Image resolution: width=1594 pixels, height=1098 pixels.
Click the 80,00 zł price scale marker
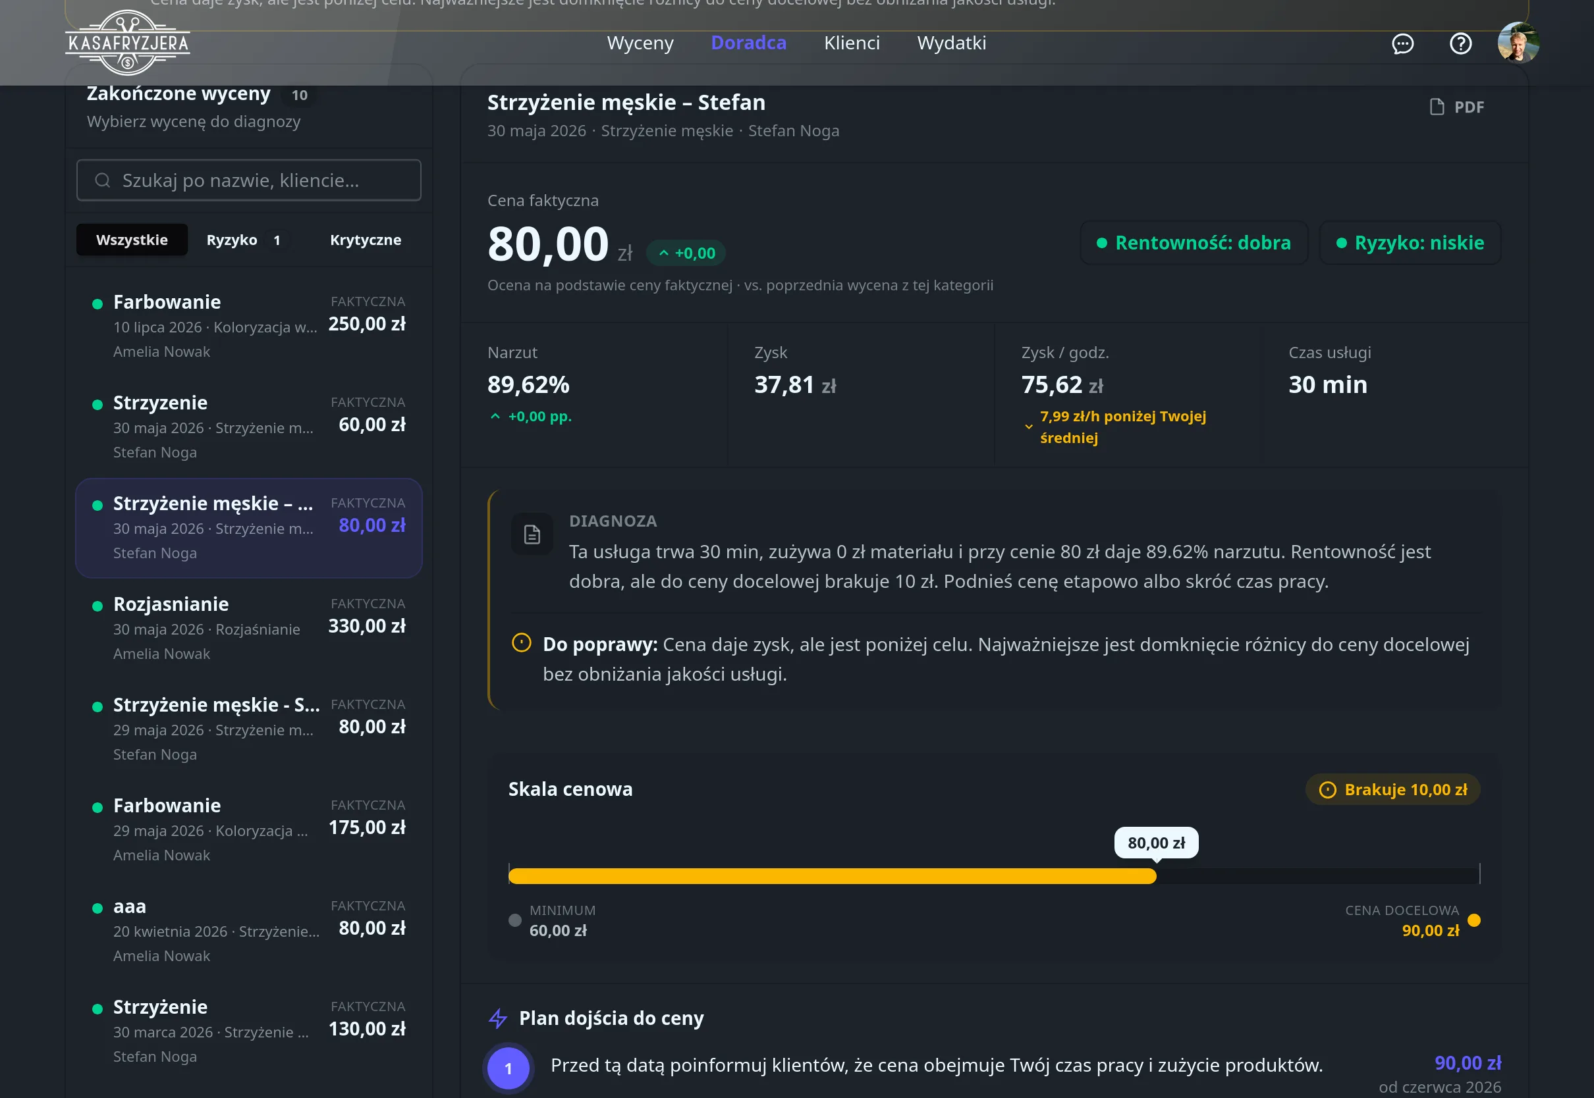(x=1155, y=843)
